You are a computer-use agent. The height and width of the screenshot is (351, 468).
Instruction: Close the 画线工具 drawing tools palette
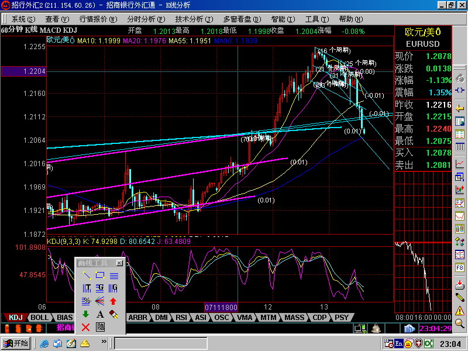[x=119, y=263]
